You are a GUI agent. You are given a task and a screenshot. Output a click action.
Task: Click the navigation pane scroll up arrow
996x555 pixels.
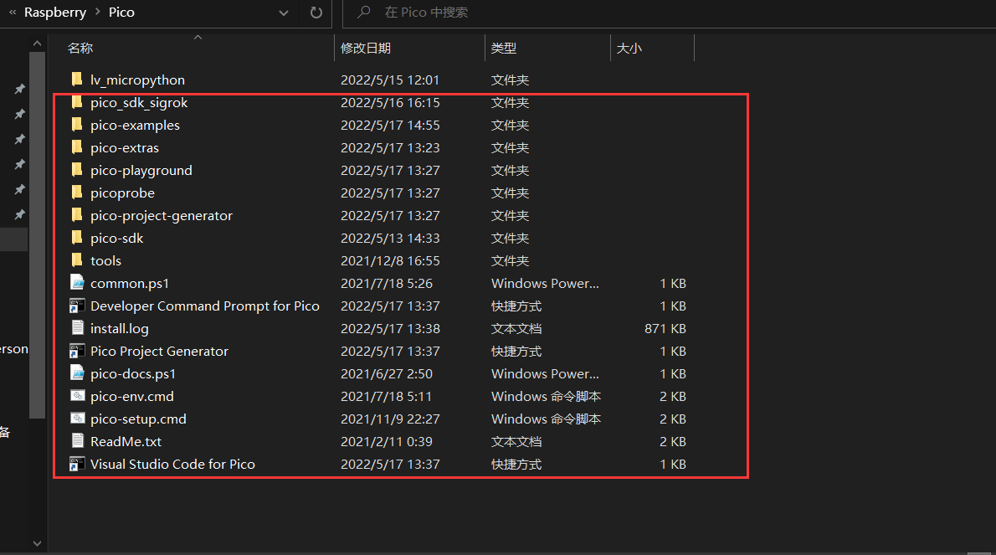(37, 44)
